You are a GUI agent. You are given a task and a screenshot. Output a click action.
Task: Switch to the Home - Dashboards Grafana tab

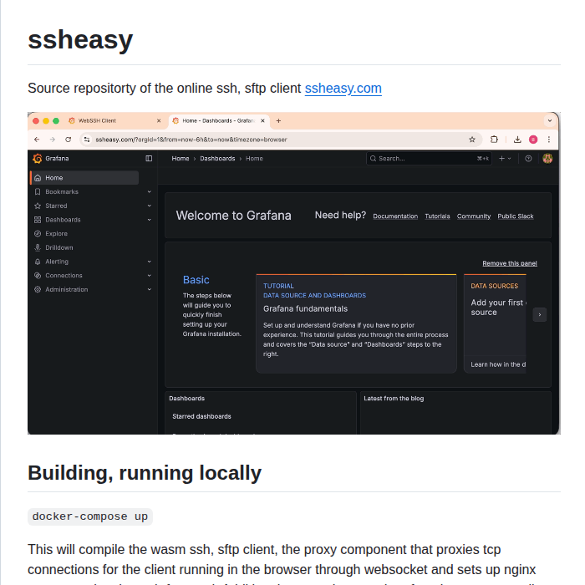pos(218,121)
